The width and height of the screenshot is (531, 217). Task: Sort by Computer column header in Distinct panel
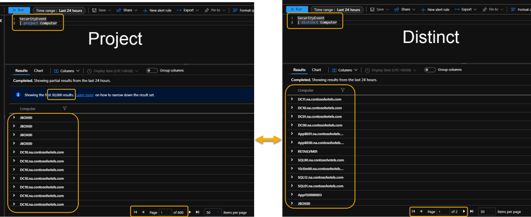click(306, 90)
